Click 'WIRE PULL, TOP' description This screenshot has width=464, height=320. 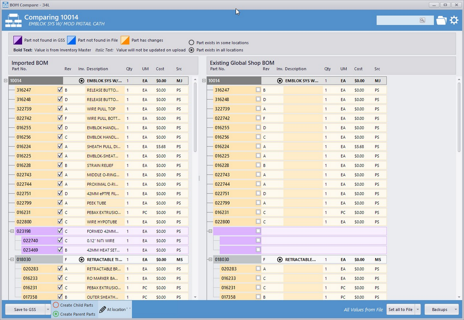pyautogui.click(x=101, y=109)
